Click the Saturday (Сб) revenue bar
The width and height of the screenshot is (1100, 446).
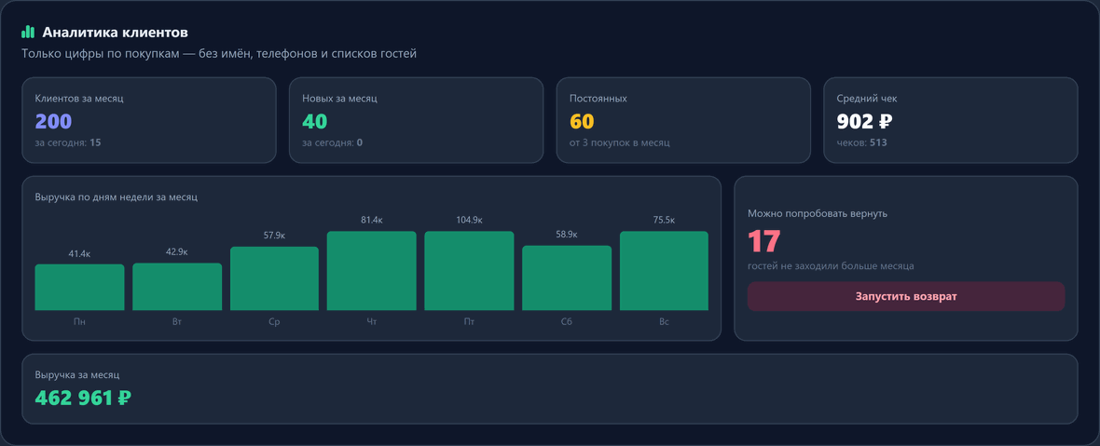click(567, 277)
